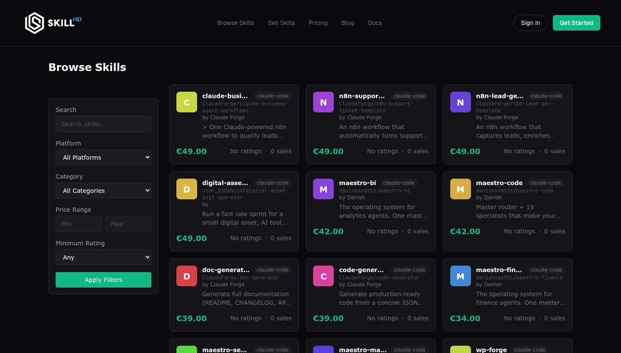Click ClaudeForge/doc-generator repository path
Screen dimensions: 621x353
[241, 277]
